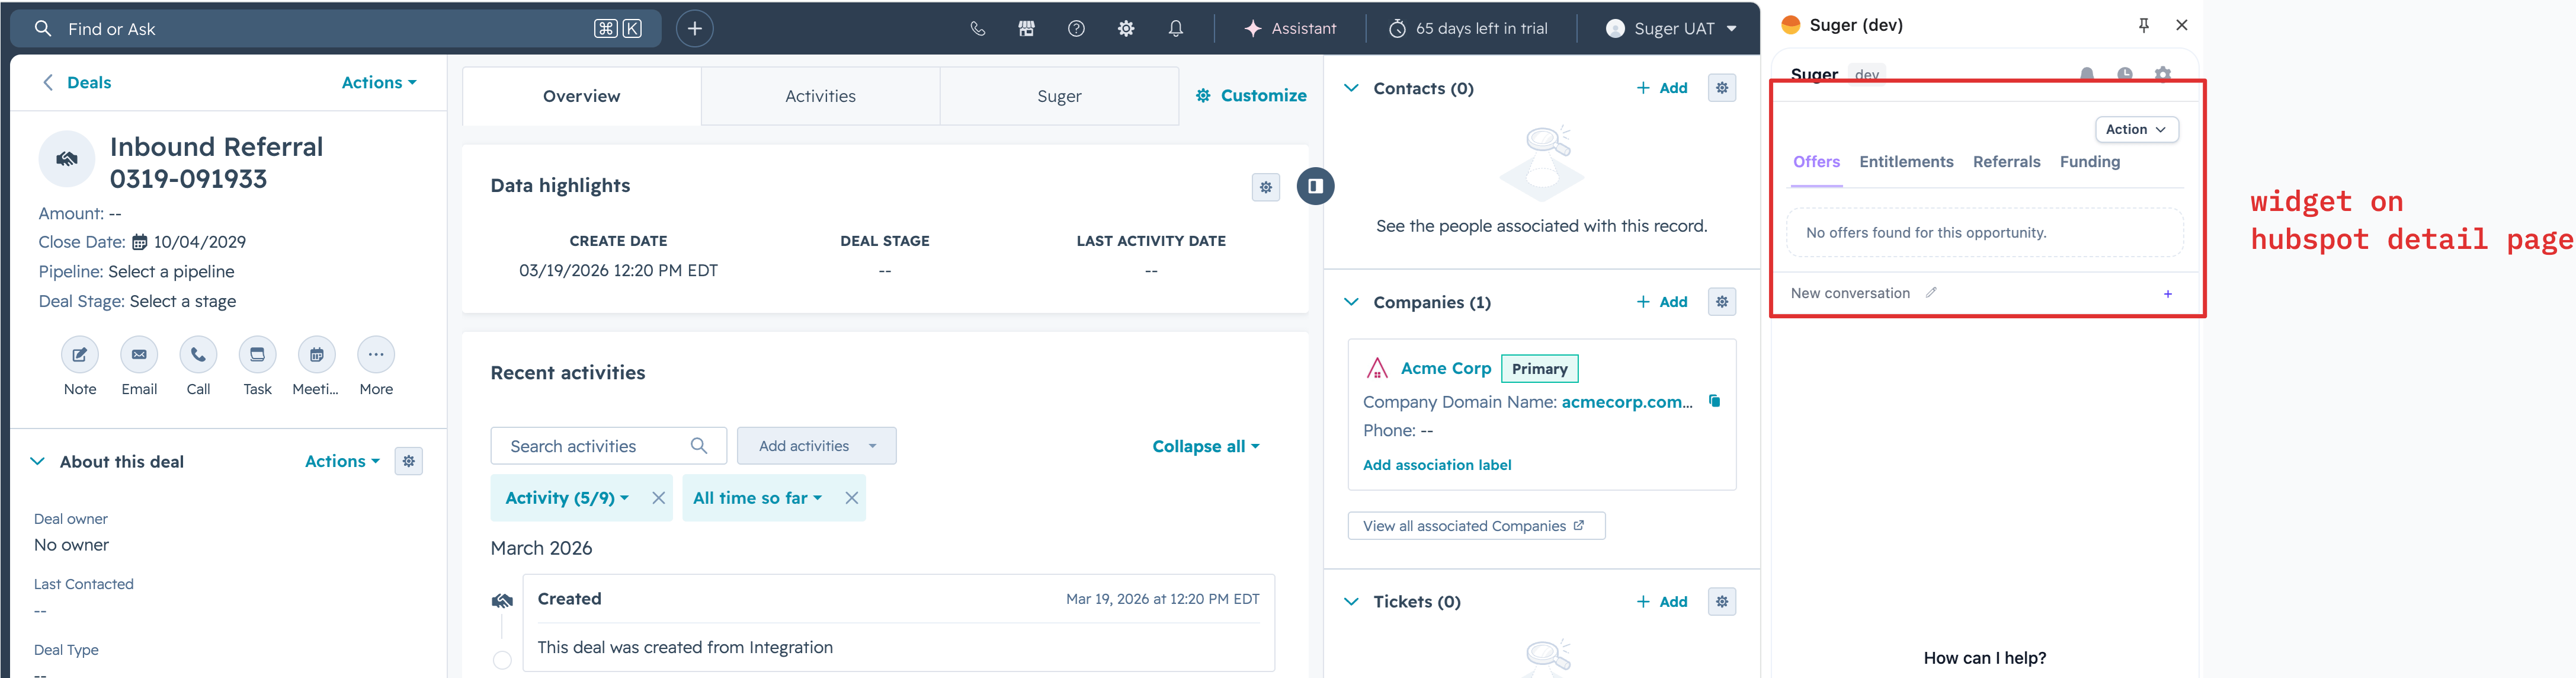
Task: Click Add association label under Acme Corp
Action: point(1437,464)
